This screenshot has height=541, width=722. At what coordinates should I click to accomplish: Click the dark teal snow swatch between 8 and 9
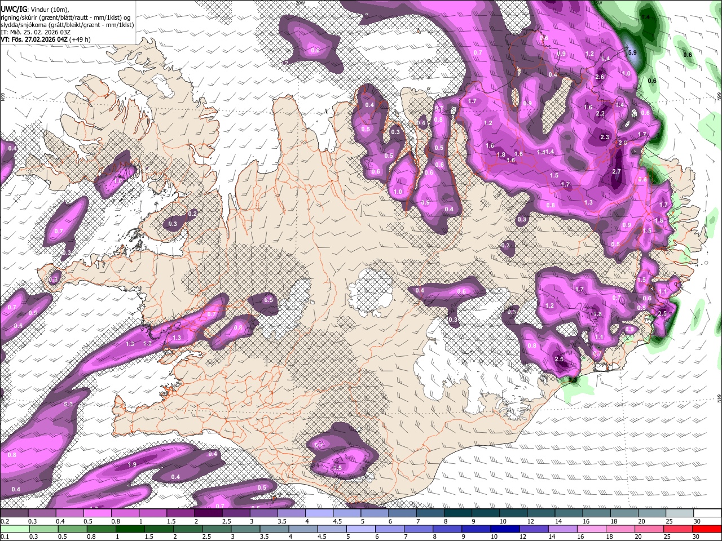click(457, 513)
